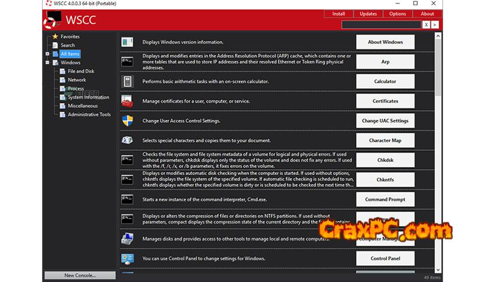Launch Calculator

click(385, 82)
